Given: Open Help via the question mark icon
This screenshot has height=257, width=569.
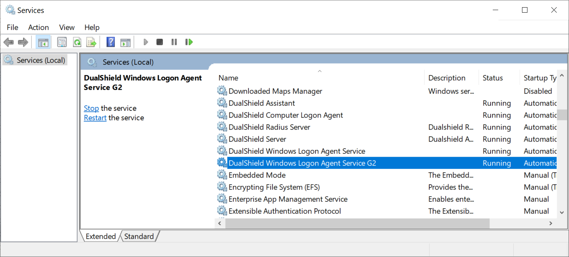Looking at the screenshot, I should tap(111, 42).
